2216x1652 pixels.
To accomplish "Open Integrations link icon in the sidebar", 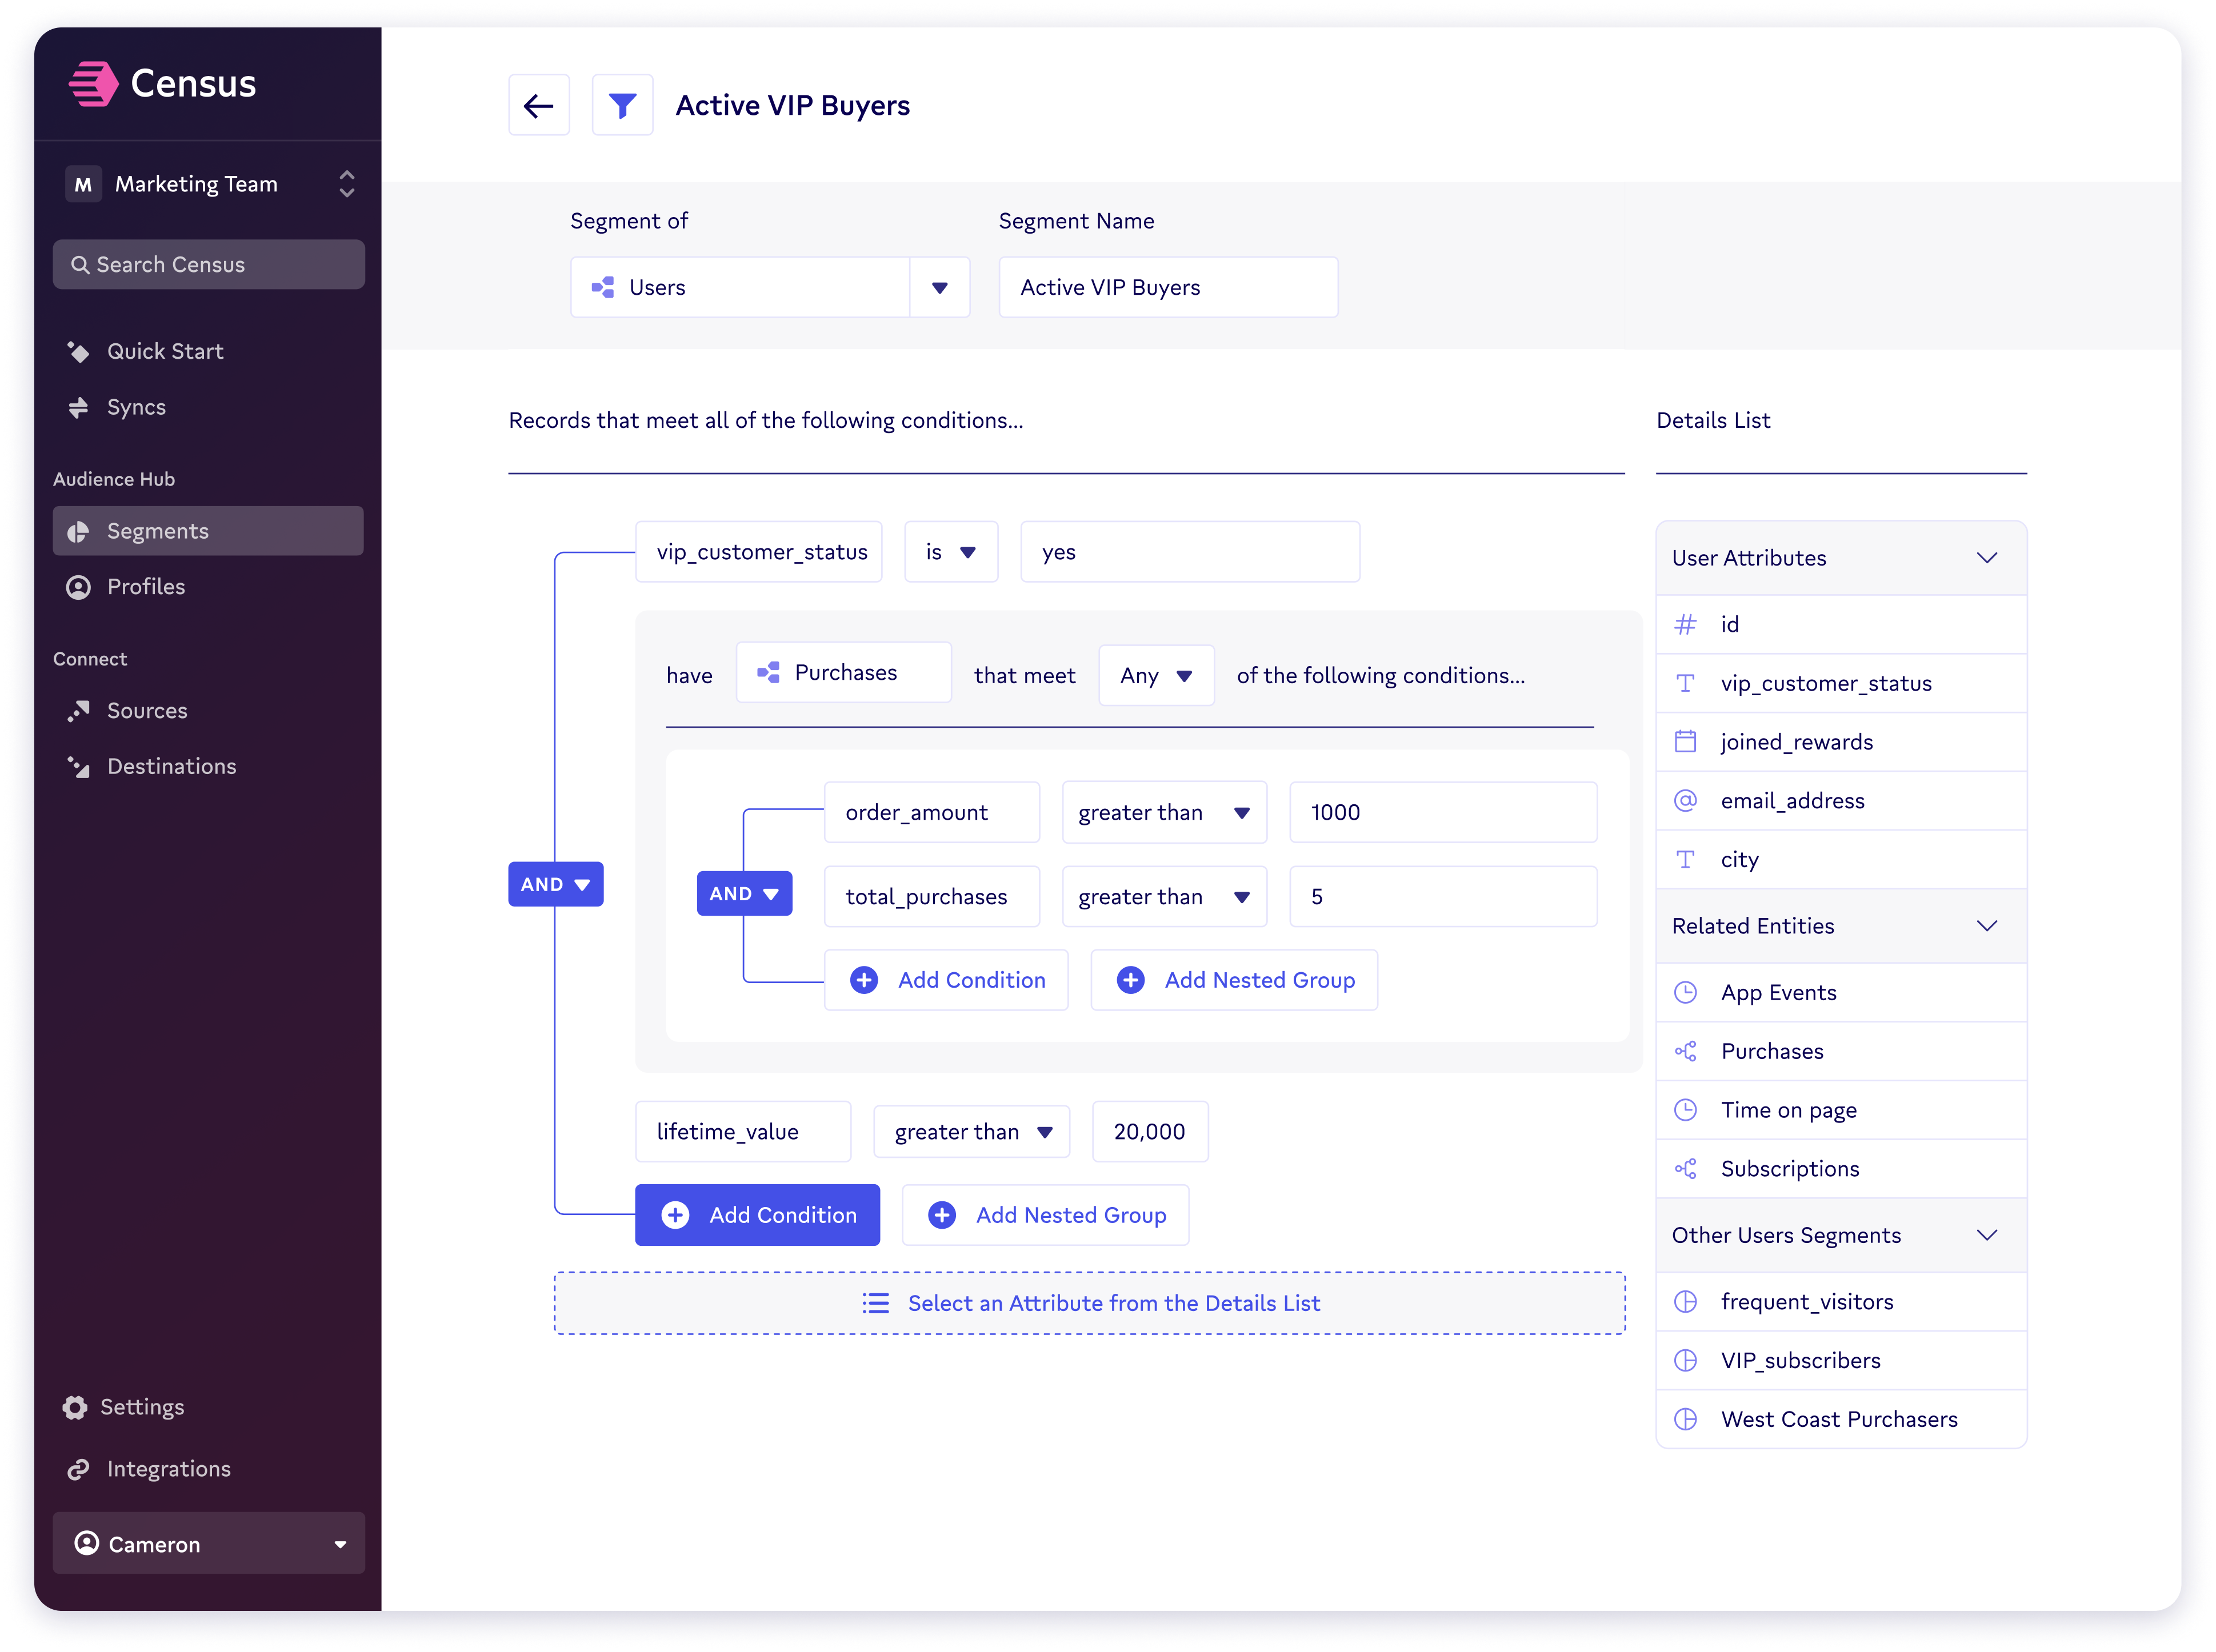I will (78, 1469).
